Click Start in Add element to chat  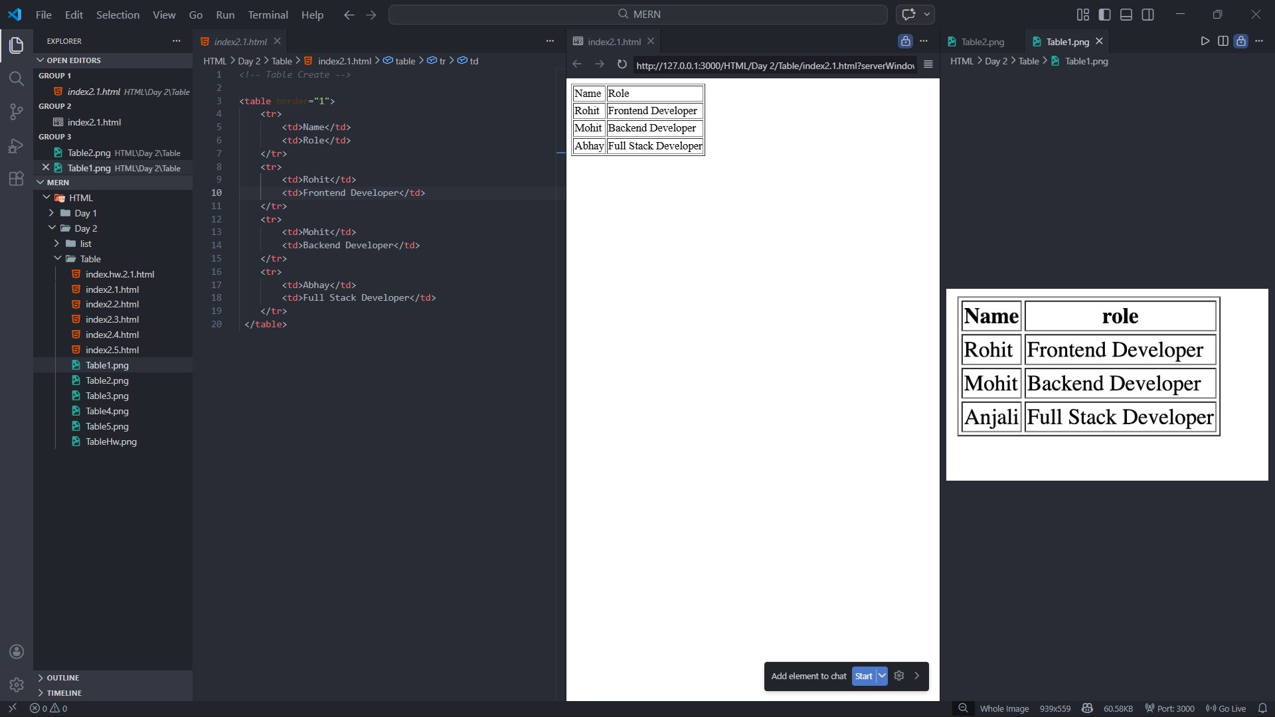(863, 676)
